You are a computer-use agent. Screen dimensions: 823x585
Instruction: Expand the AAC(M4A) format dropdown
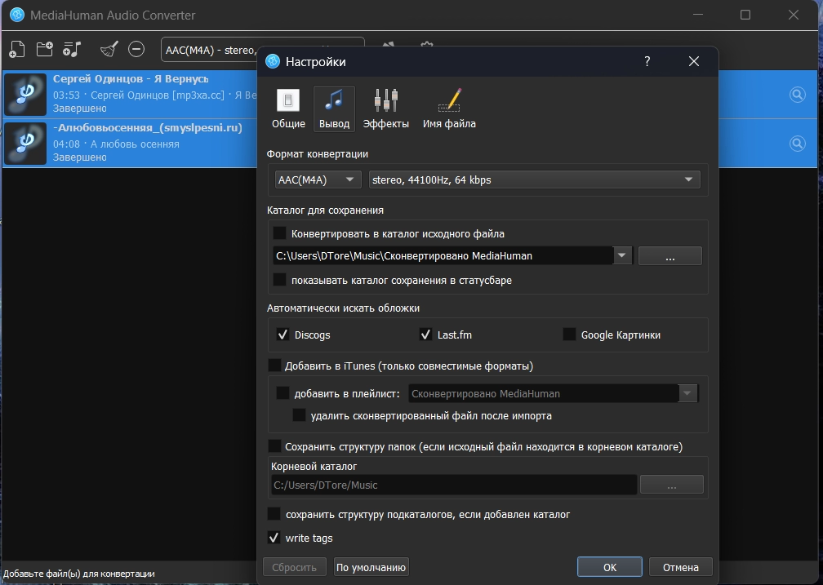318,179
